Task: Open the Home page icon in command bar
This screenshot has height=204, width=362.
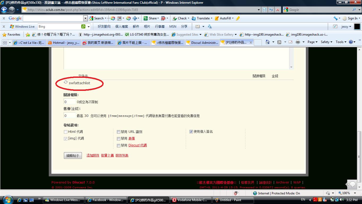Action: (x=268, y=42)
